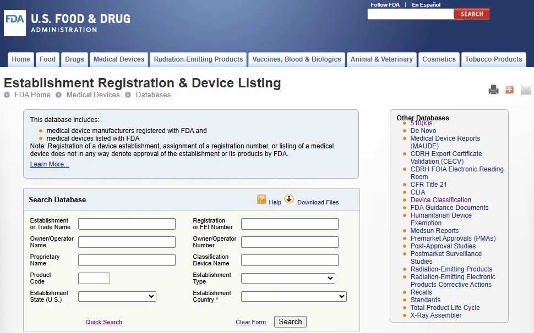Switch to the Medical Devices tab
Viewport: 534px width, 333px height.
pos(119,59)
